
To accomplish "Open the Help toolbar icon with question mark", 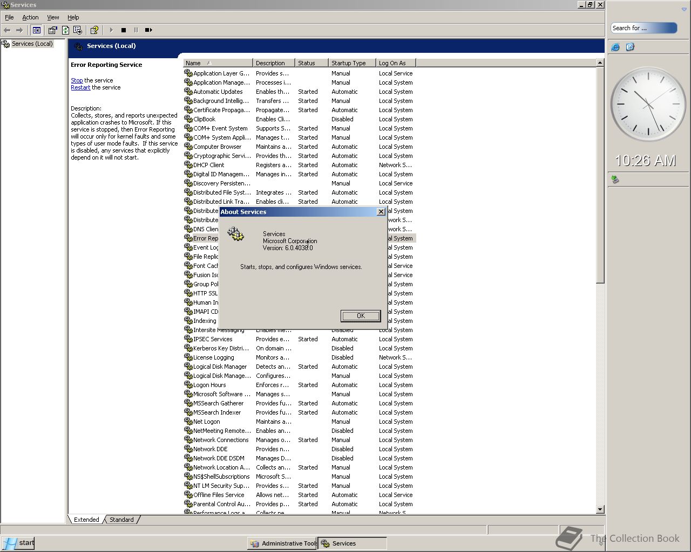I will 94,30.
